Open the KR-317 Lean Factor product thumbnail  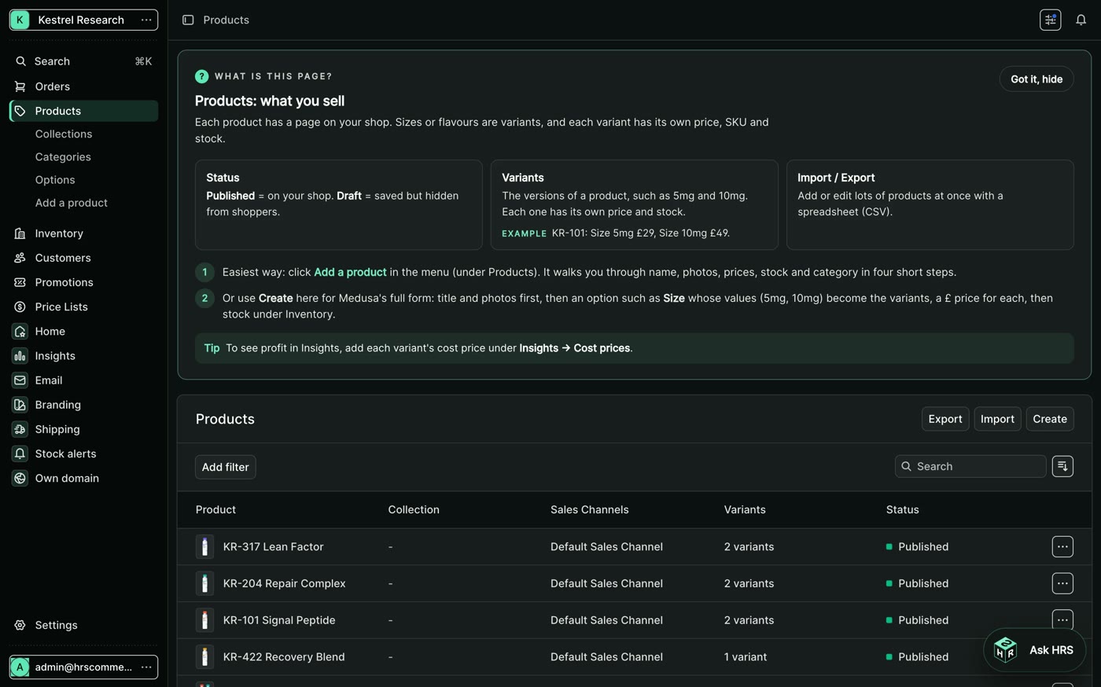pos(204,546)
